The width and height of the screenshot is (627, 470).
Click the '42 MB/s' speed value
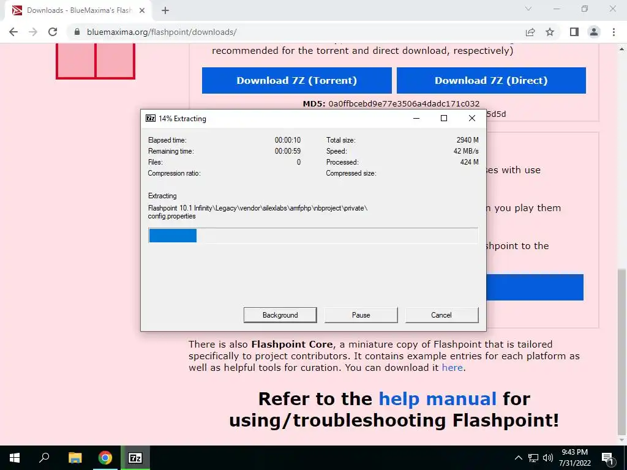pos(466,151)
